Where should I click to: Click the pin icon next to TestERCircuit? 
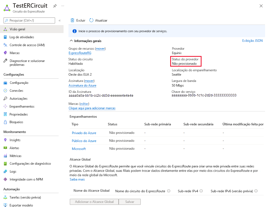coord(55,6)
